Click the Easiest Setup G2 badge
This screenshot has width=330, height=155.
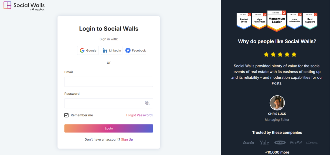click(244, 21)
